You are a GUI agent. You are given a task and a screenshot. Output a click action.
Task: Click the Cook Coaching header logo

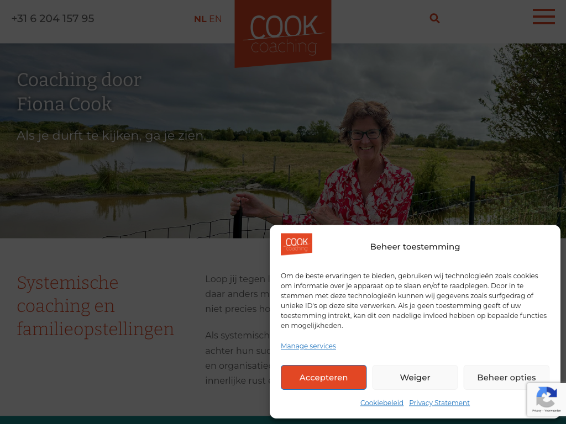283,34
